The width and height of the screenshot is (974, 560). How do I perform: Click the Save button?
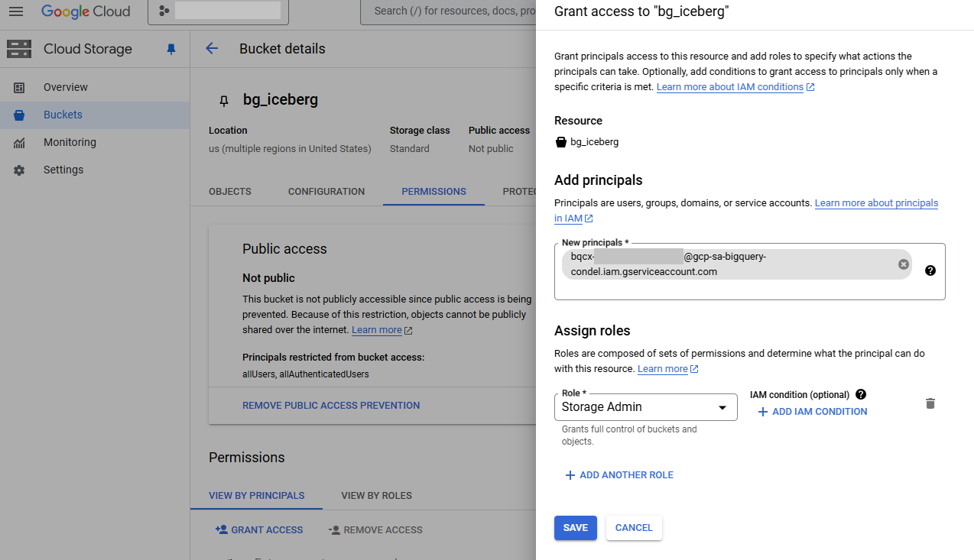click(576, 528)
